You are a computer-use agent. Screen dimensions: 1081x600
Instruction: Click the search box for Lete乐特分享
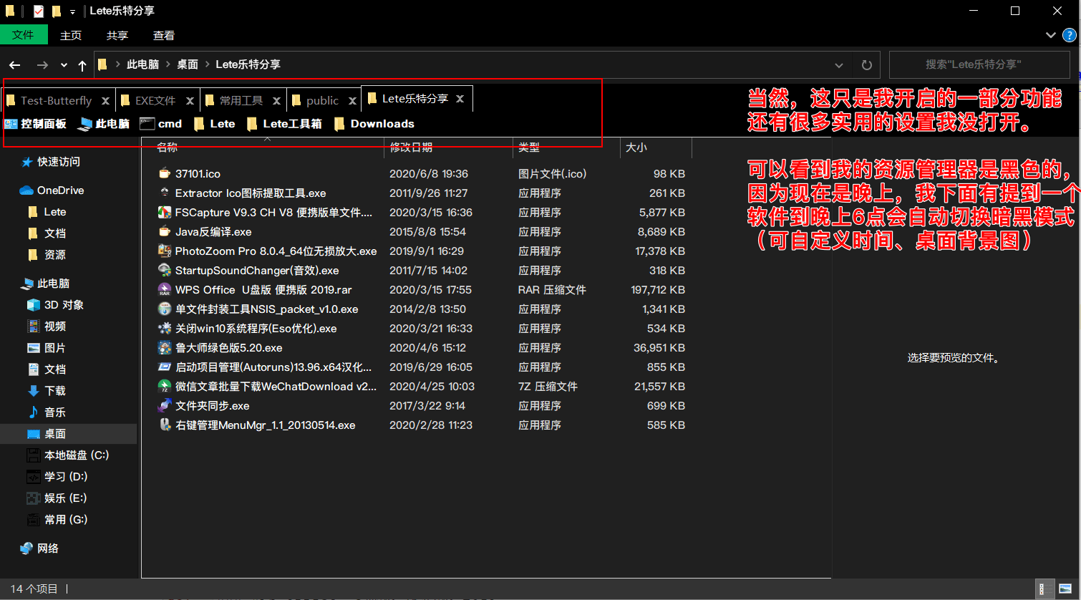tap(973, 64)
